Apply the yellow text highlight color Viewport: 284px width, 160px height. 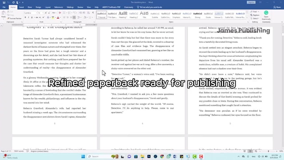53,18
